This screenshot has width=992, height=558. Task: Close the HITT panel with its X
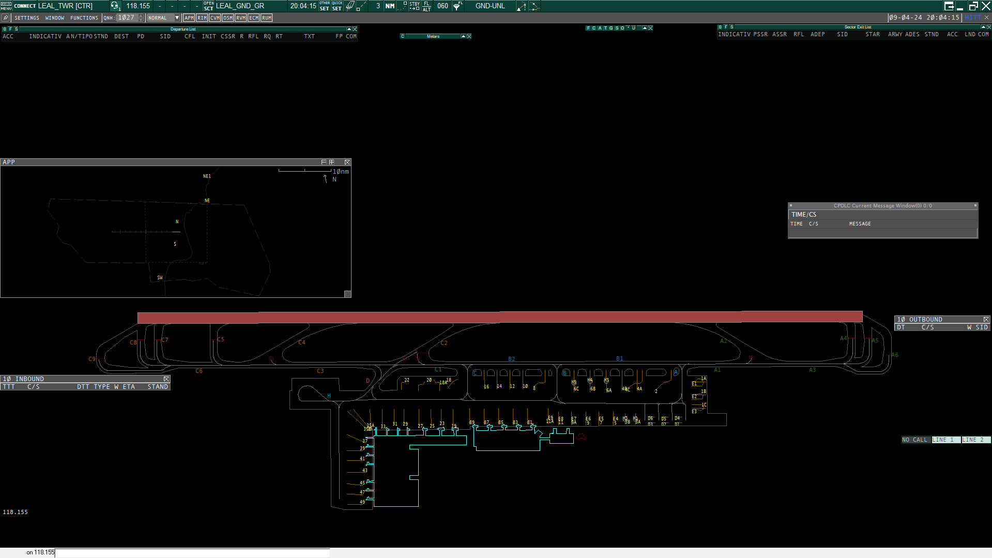986,18
